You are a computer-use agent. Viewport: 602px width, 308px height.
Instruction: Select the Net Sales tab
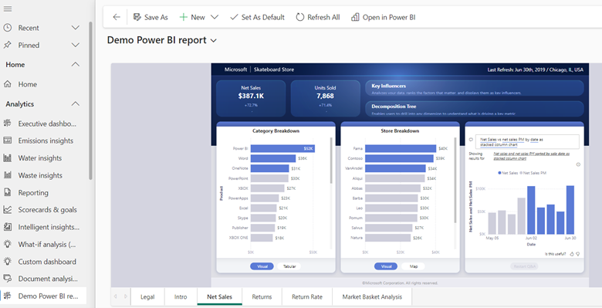click(220, 297)
